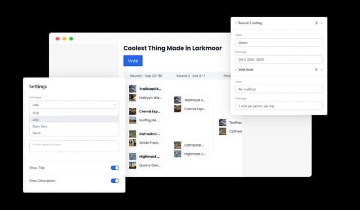Image resolution: width=360 pixels, height=210 pixels.
Task: Click the Stride Frost... thumbnail image
Action: point(133,143)
